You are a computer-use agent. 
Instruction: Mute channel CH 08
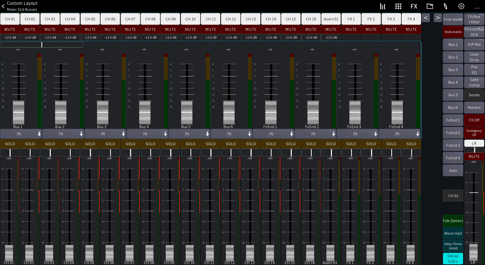150,30
